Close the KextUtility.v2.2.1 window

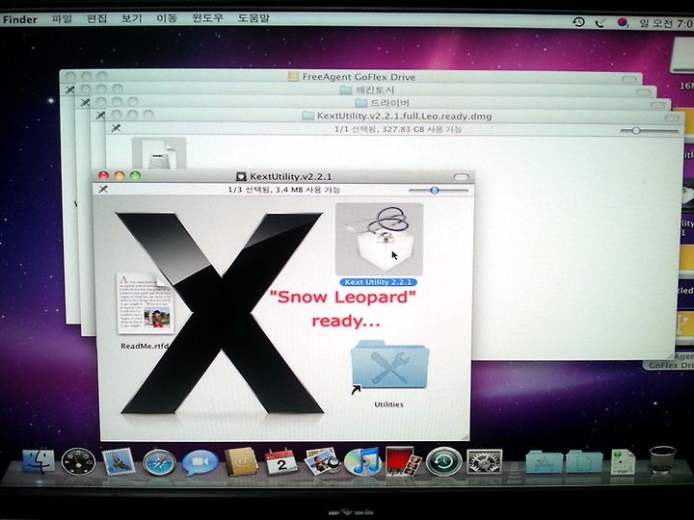tap(103, 175)
